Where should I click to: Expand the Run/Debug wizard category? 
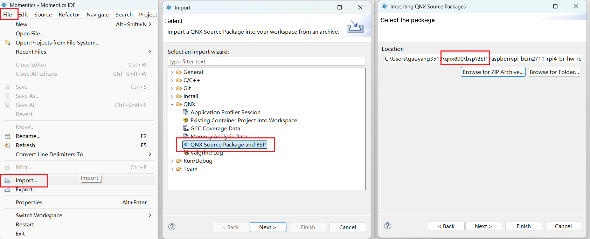(172, 161)
